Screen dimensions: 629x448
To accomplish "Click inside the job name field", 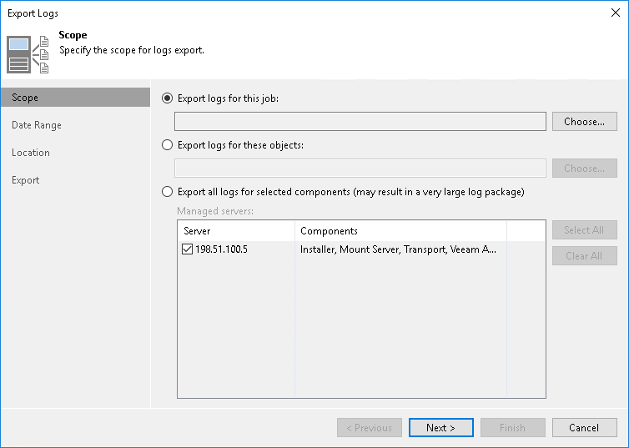I will (x=360, y=122).
